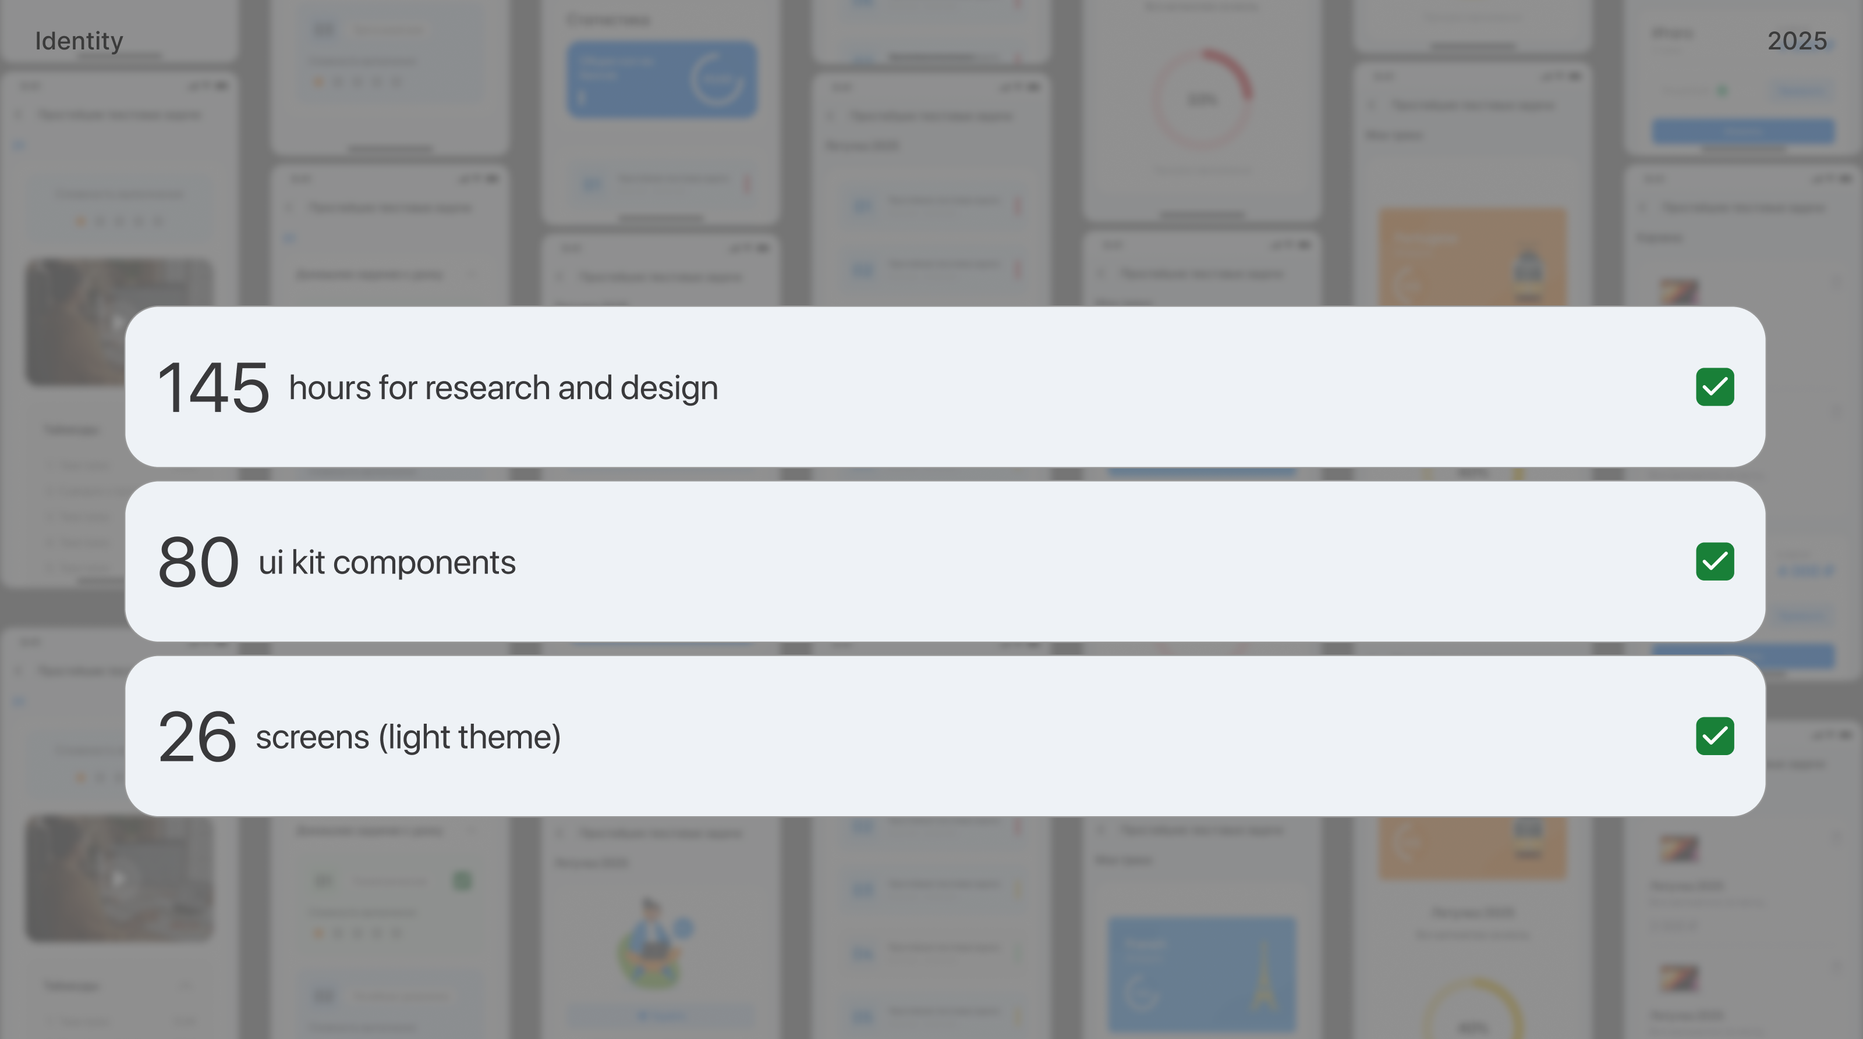Click the 2025 year label

click(x=1797, y=41)
